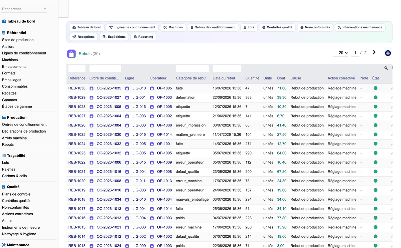
Task: Click the Traçabilité barcode icon in sidebar
Action: 4,156
